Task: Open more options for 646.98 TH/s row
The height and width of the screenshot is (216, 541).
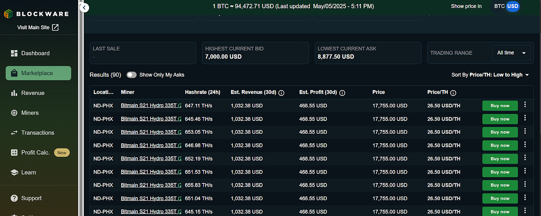Action: click(525, 144)
